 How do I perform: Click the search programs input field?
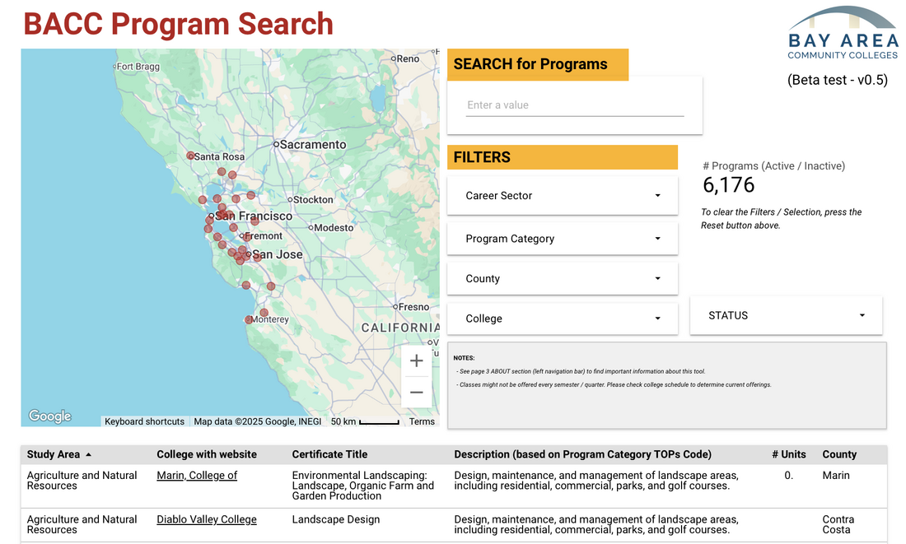point(574,105)
